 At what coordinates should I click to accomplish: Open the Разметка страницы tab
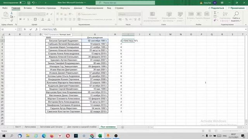coord(46,8)
